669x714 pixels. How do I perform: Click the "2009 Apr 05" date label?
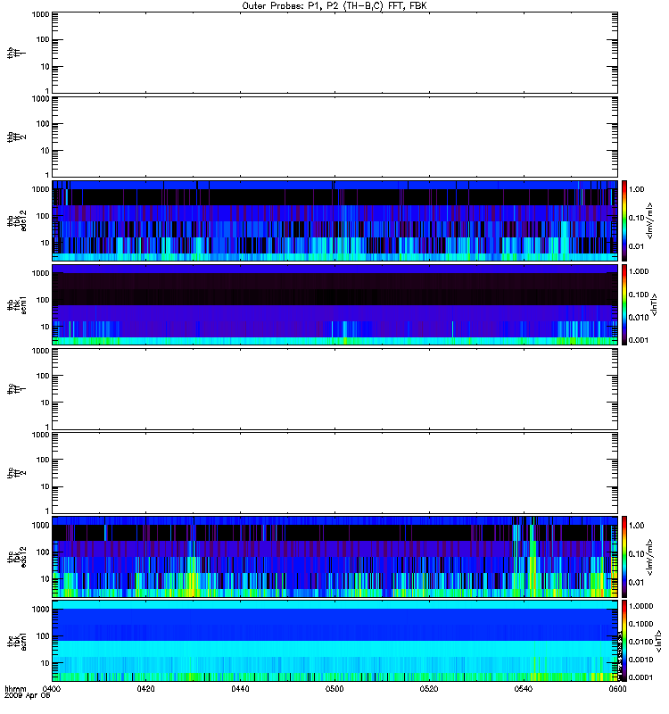[x=28, y=696]
